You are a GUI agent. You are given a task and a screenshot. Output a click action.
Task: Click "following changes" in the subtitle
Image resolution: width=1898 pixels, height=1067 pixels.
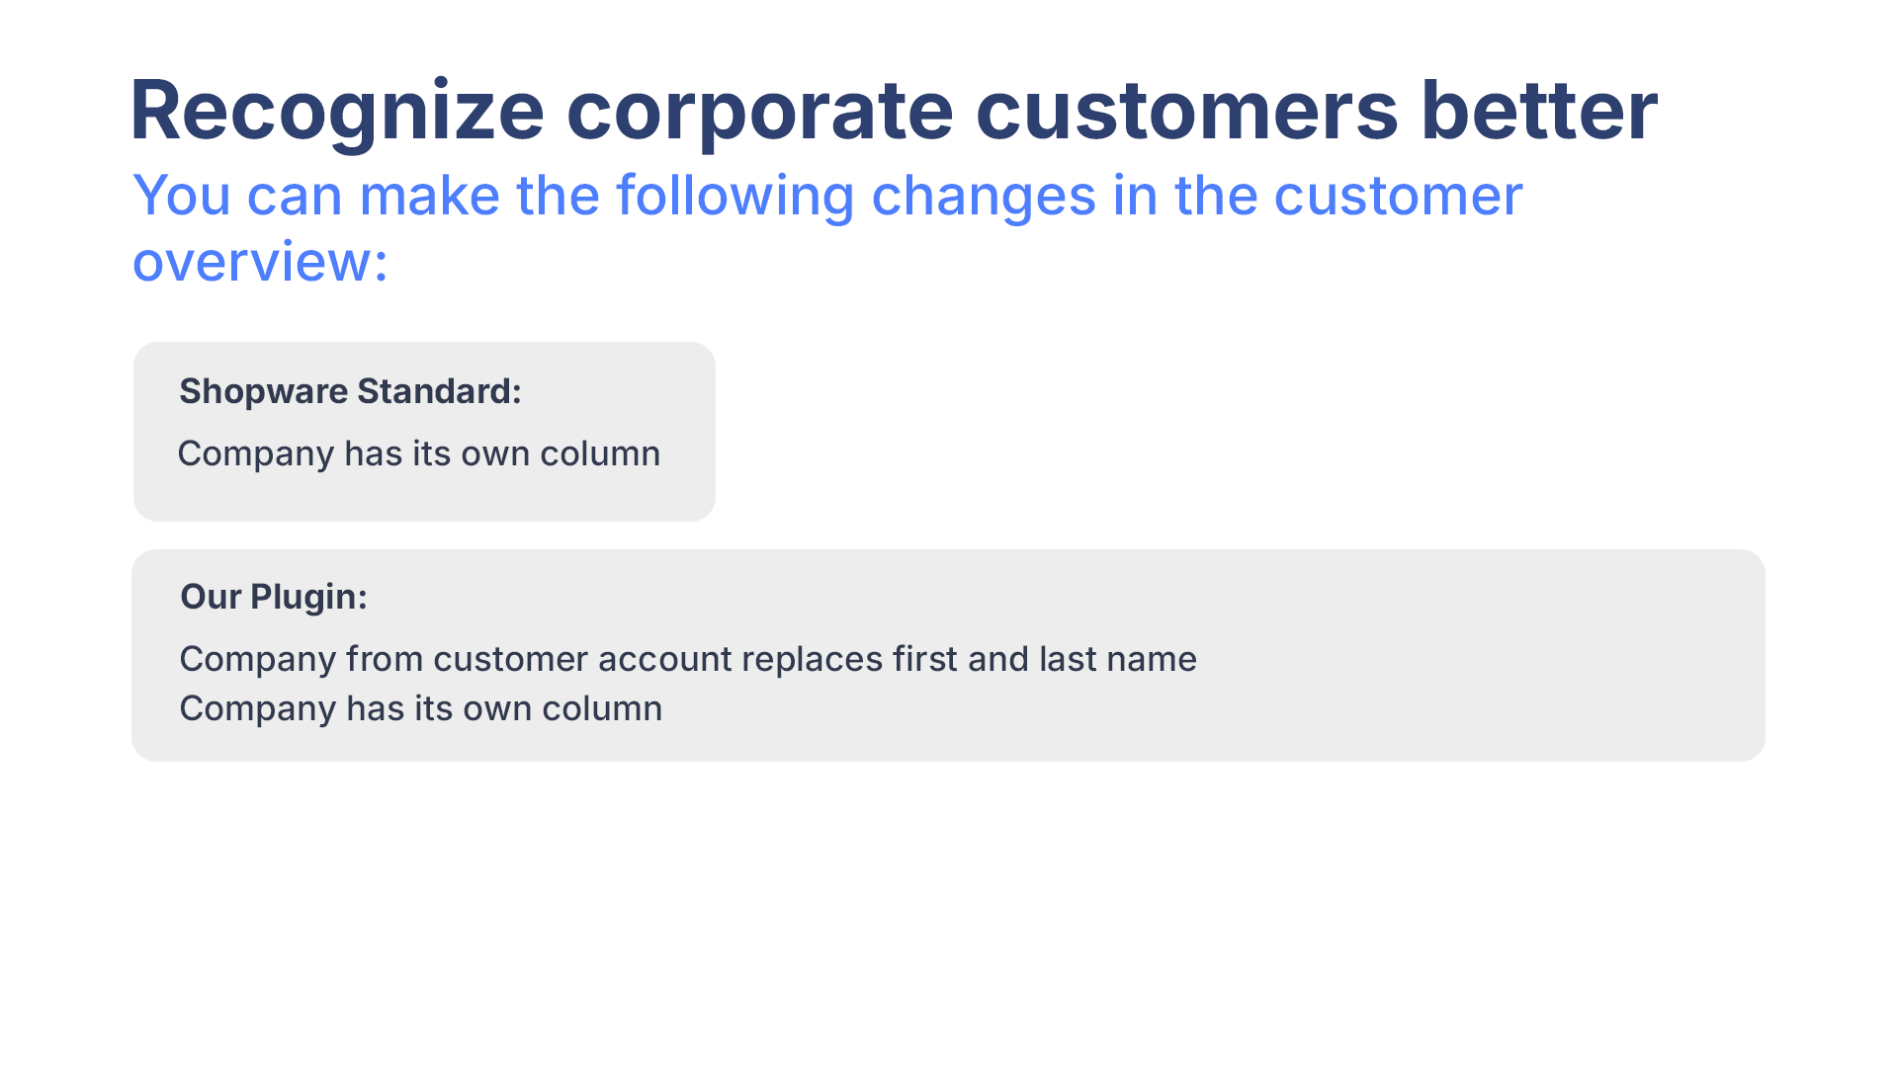pyautogui.click(x=856, y=196)
